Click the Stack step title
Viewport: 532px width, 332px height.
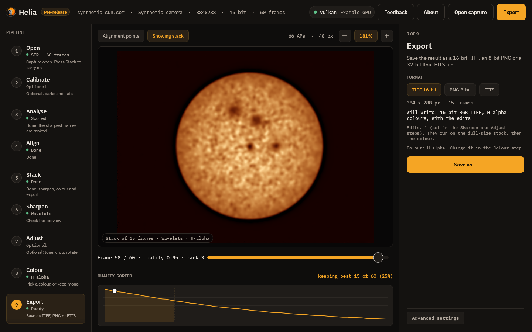[x=33, y=175]
